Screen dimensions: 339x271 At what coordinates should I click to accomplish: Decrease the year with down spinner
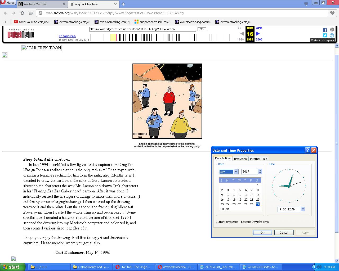point(260,173)
